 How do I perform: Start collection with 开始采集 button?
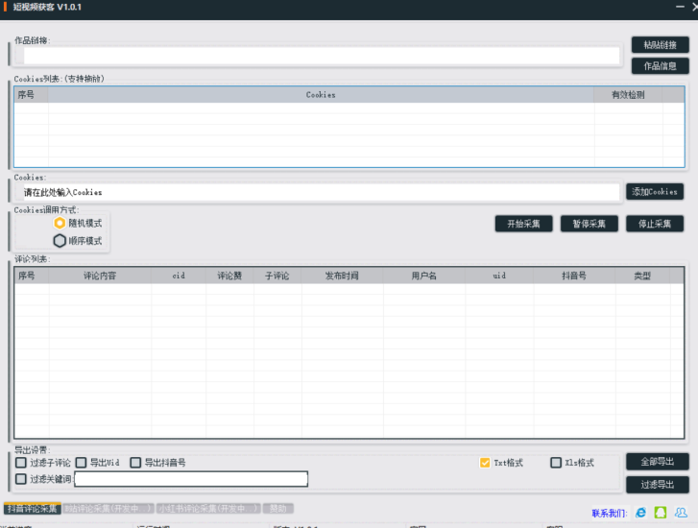pyautogui.click(x=523, y=224)
